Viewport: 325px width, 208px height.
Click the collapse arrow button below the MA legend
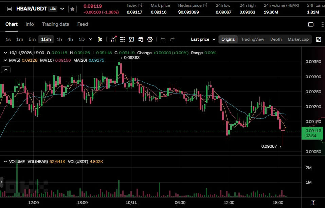tap(6, 70)
